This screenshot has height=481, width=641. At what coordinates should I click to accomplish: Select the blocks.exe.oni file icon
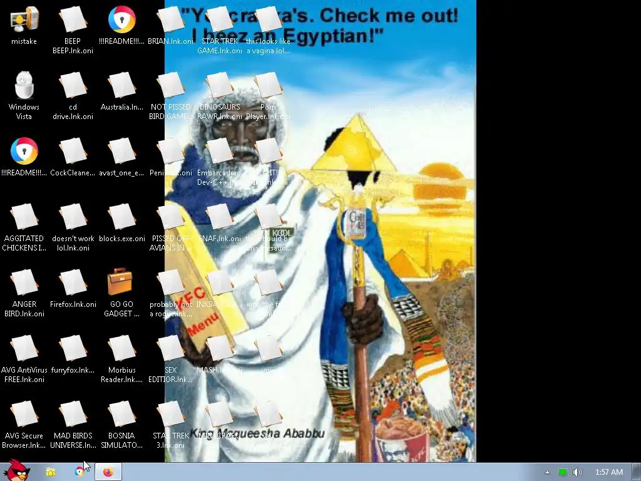tap(122, 217)
